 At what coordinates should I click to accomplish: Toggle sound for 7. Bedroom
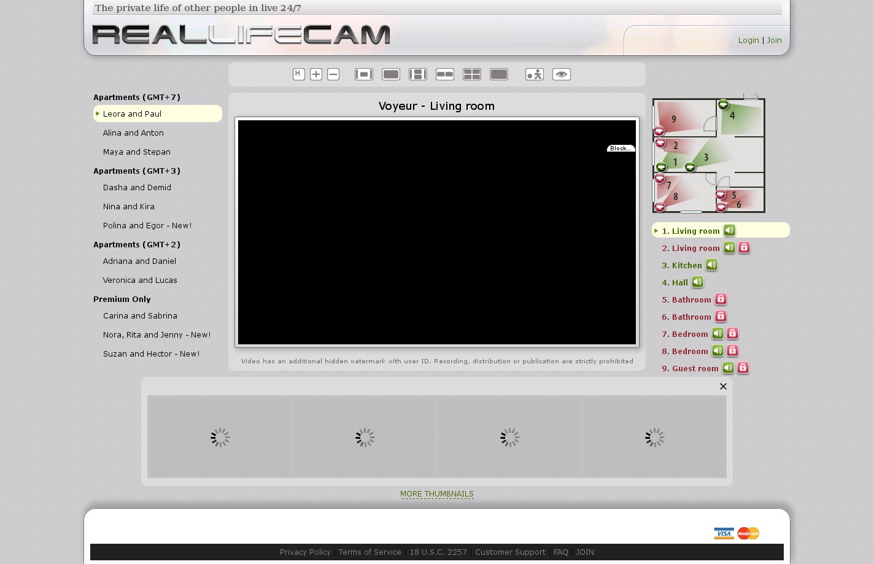pos(717,333)
